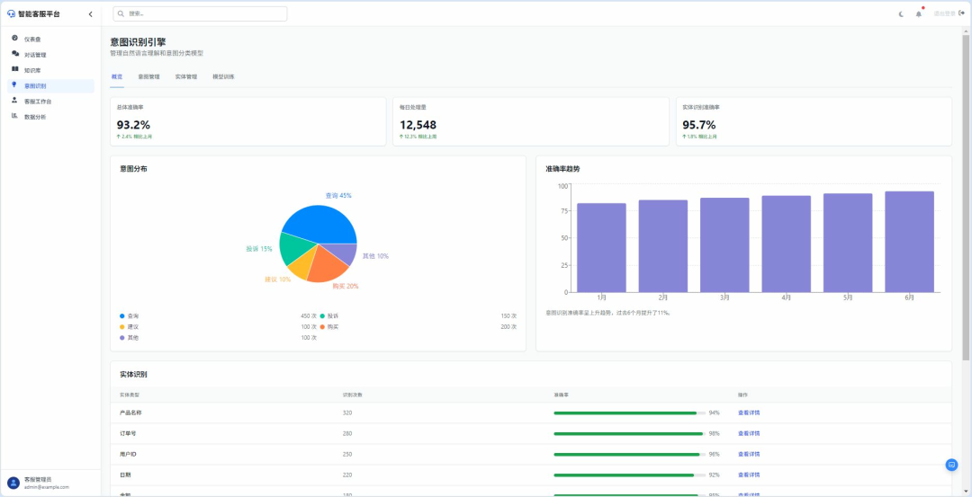Click 查看详情 for the 产品名称 row
The width and height of the screenshot is (972, 497).
coord(748,413)
